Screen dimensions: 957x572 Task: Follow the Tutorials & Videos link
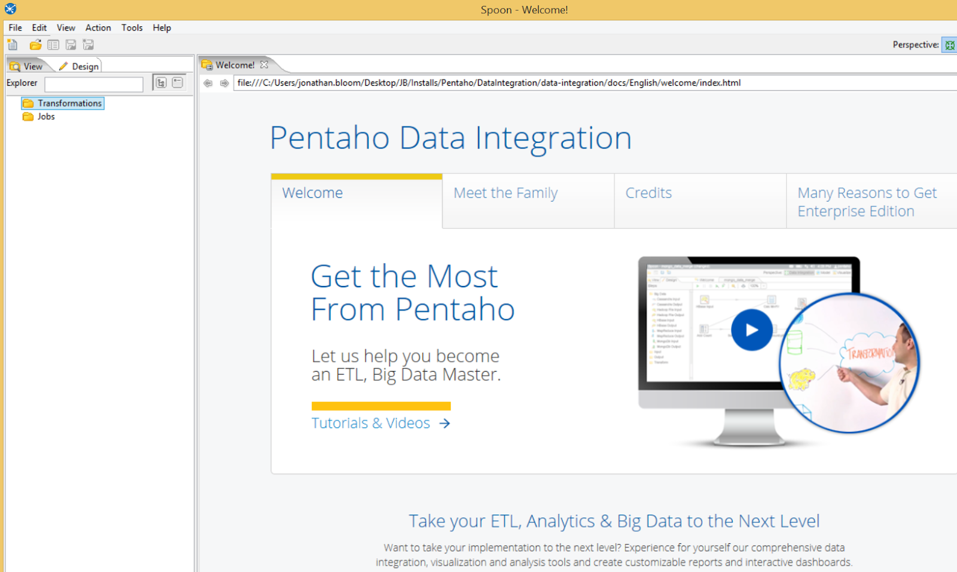coord(381,423)
